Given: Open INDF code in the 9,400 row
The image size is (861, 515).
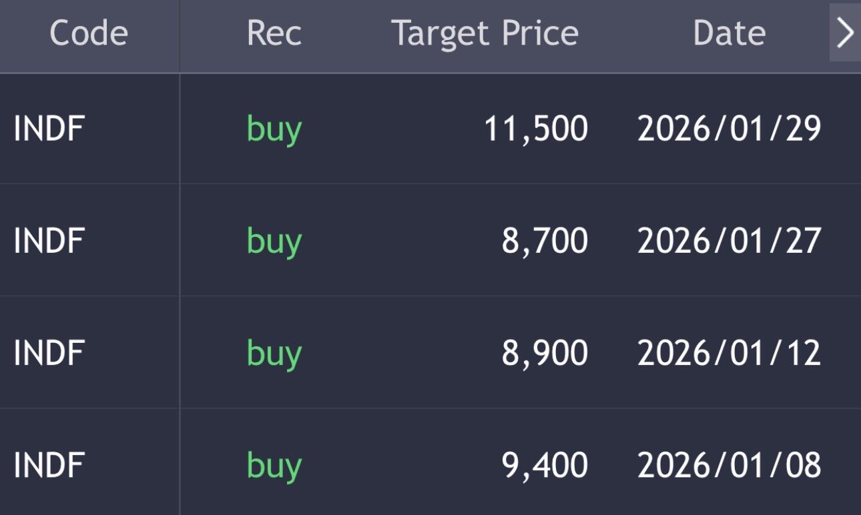Looking at the screenshot, I should (49, 465).
